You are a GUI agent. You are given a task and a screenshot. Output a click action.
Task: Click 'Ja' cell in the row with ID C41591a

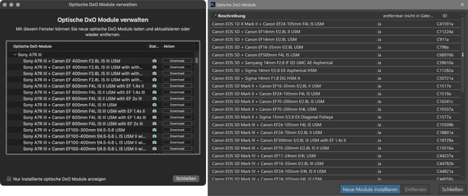(379, 24)
